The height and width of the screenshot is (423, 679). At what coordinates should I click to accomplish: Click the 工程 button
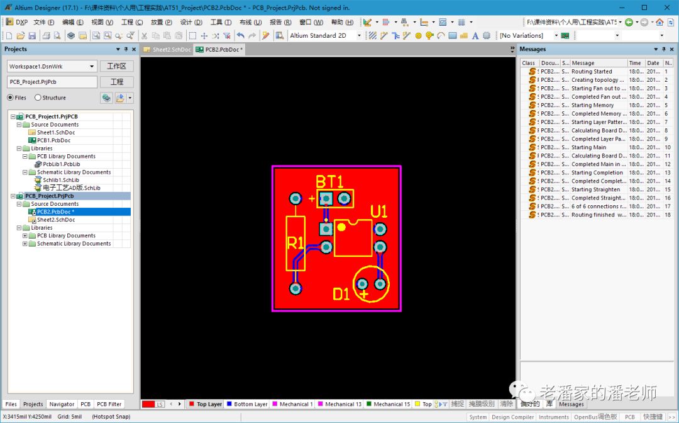[116, 82]
